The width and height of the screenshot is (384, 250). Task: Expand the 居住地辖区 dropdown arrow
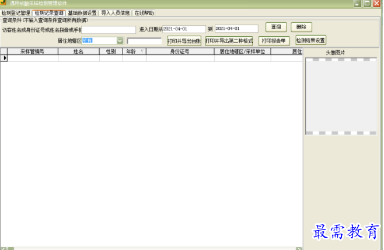[120, 41]
